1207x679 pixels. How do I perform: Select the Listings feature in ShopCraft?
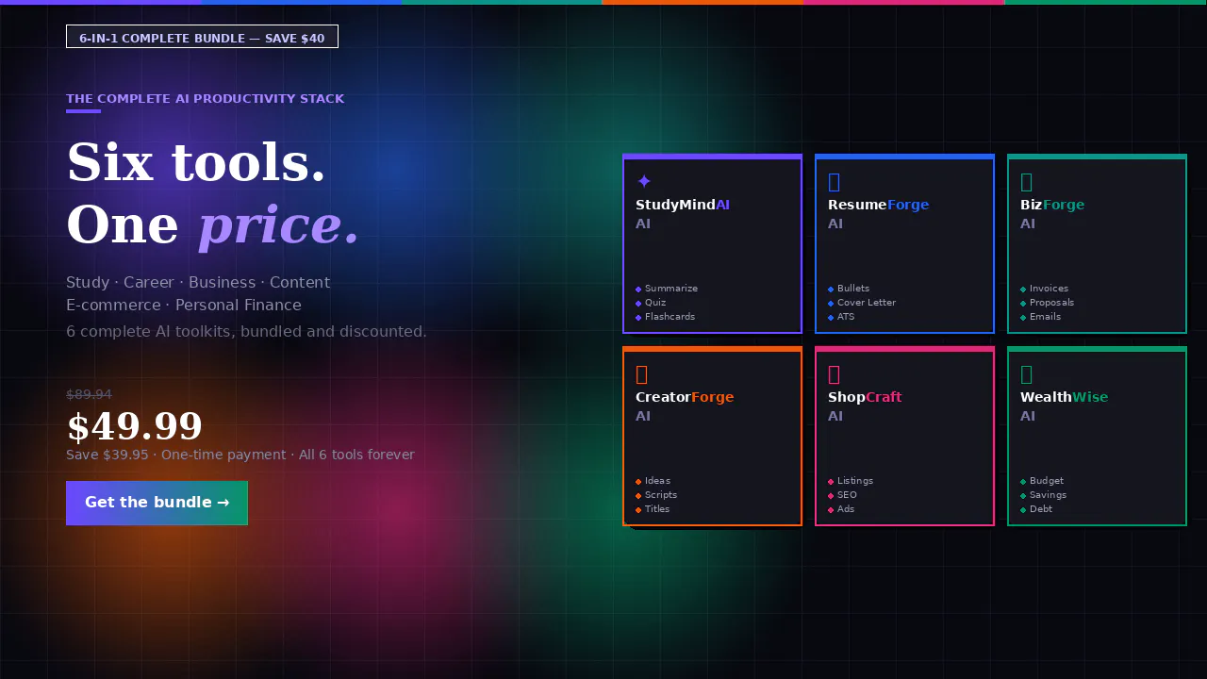tap(851, 481)
